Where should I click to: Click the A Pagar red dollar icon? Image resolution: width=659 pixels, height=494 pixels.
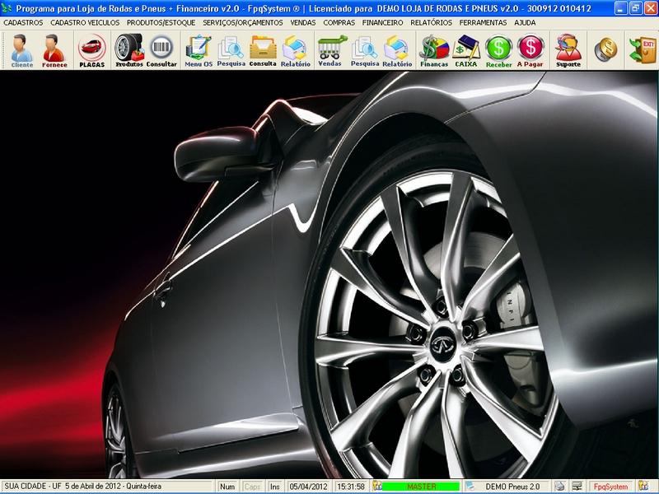531,50
